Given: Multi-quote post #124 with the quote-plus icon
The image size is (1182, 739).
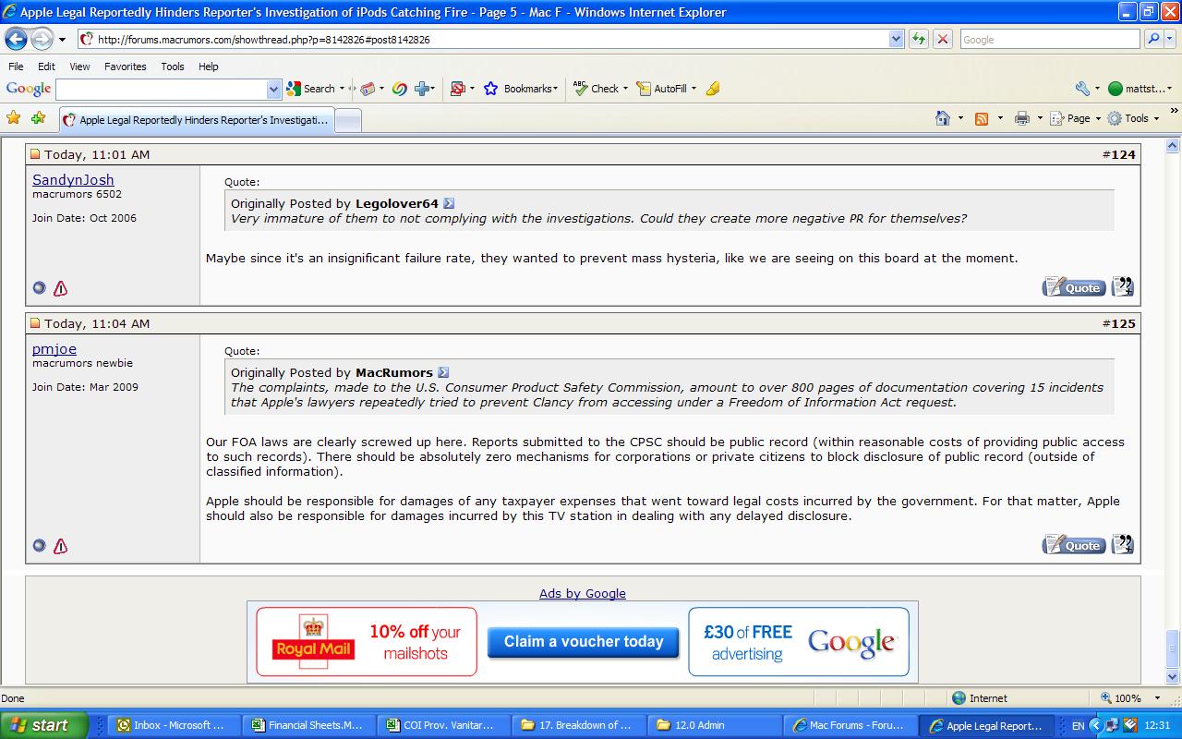Looking at the screenshot, I should click(1122, 286).
